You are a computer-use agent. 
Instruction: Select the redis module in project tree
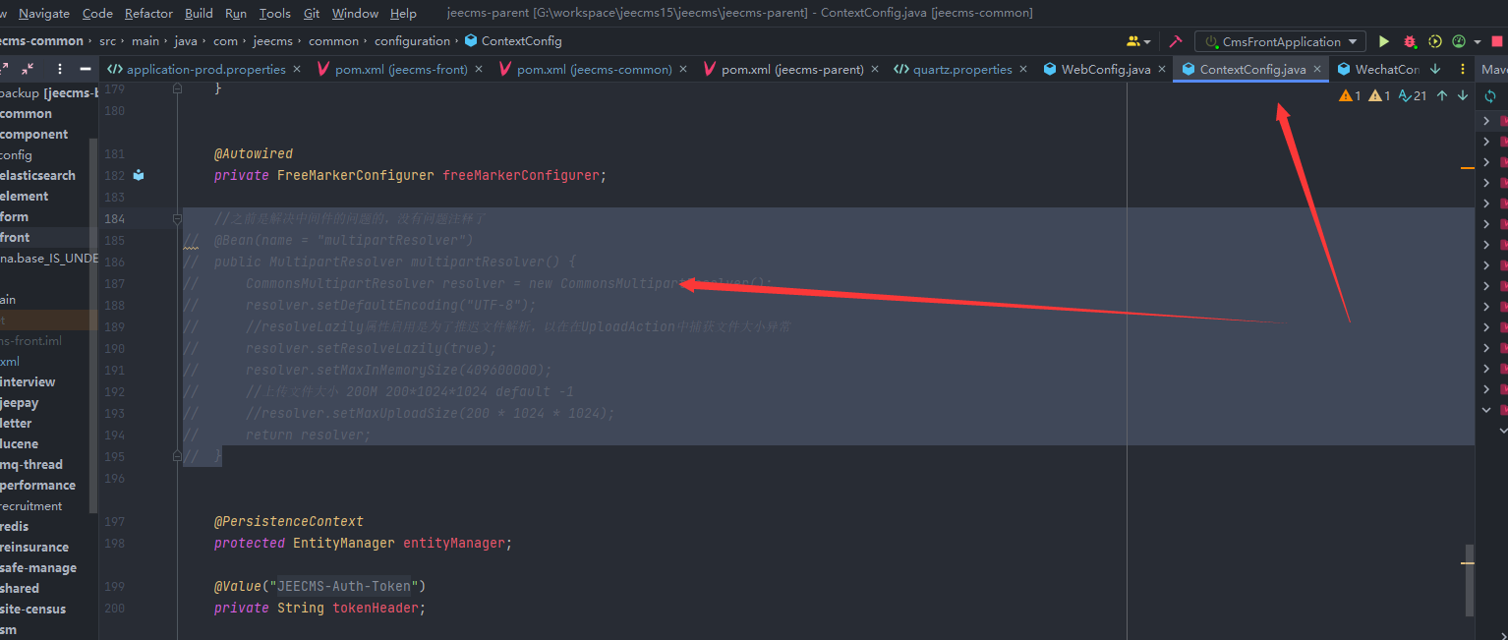[x=15, y=526]
